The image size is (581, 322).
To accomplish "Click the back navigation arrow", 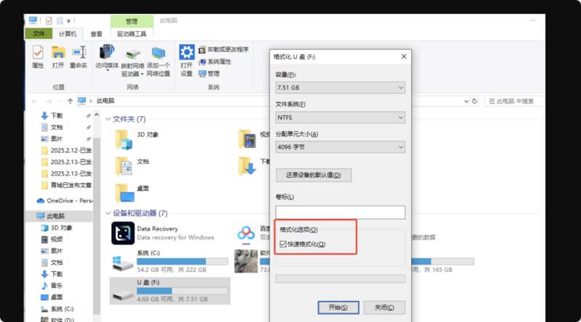I will 35,101.
